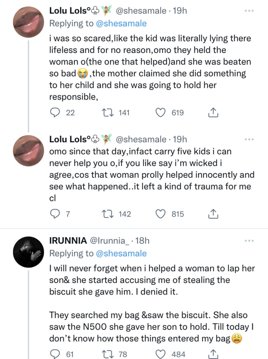
Task: Open Lolu Lols avatar on second tweet
Action: click(28, 151)
